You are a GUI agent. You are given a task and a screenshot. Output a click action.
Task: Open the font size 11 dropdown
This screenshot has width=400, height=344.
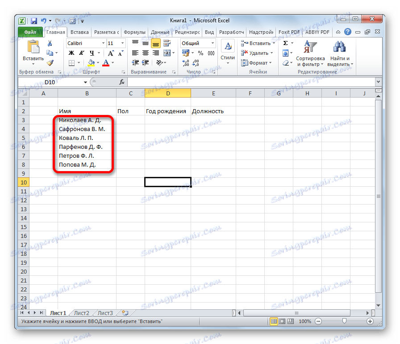pos(122,43)
